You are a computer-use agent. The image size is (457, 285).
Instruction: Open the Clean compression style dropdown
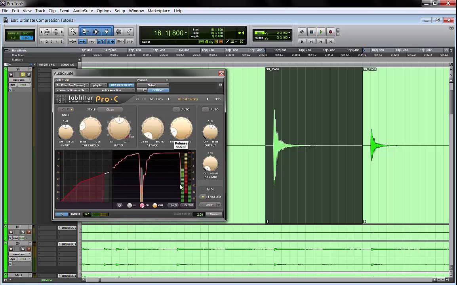(110, 110)
